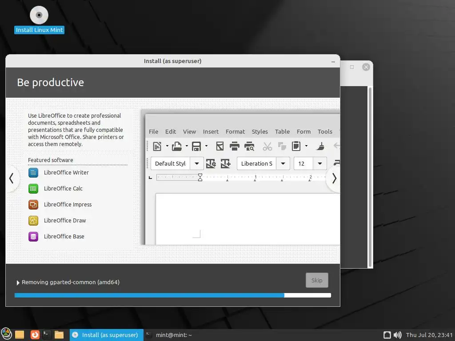Launch Firefox from the taskbar

pyautogui.click(x=35, y=335)
